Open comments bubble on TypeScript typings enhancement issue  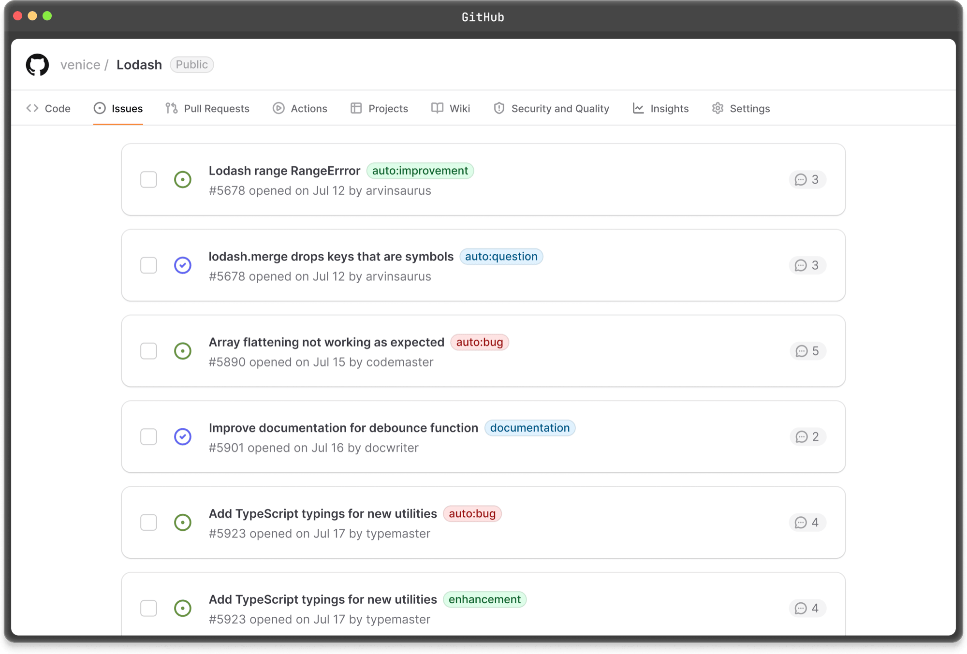[807, 608]
